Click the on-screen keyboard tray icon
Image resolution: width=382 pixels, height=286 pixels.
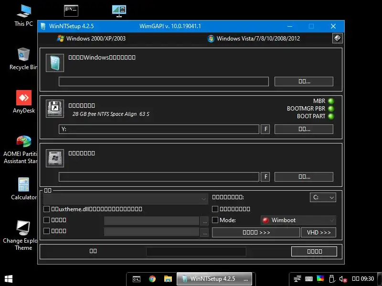click(x=308, y=279)
